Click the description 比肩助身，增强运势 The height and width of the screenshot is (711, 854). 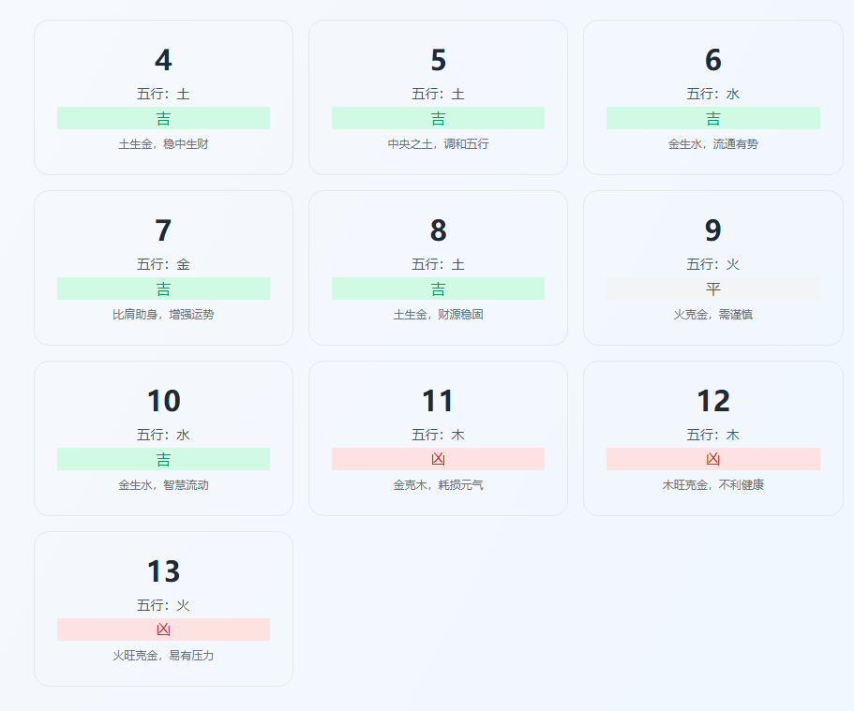point(163,315)
